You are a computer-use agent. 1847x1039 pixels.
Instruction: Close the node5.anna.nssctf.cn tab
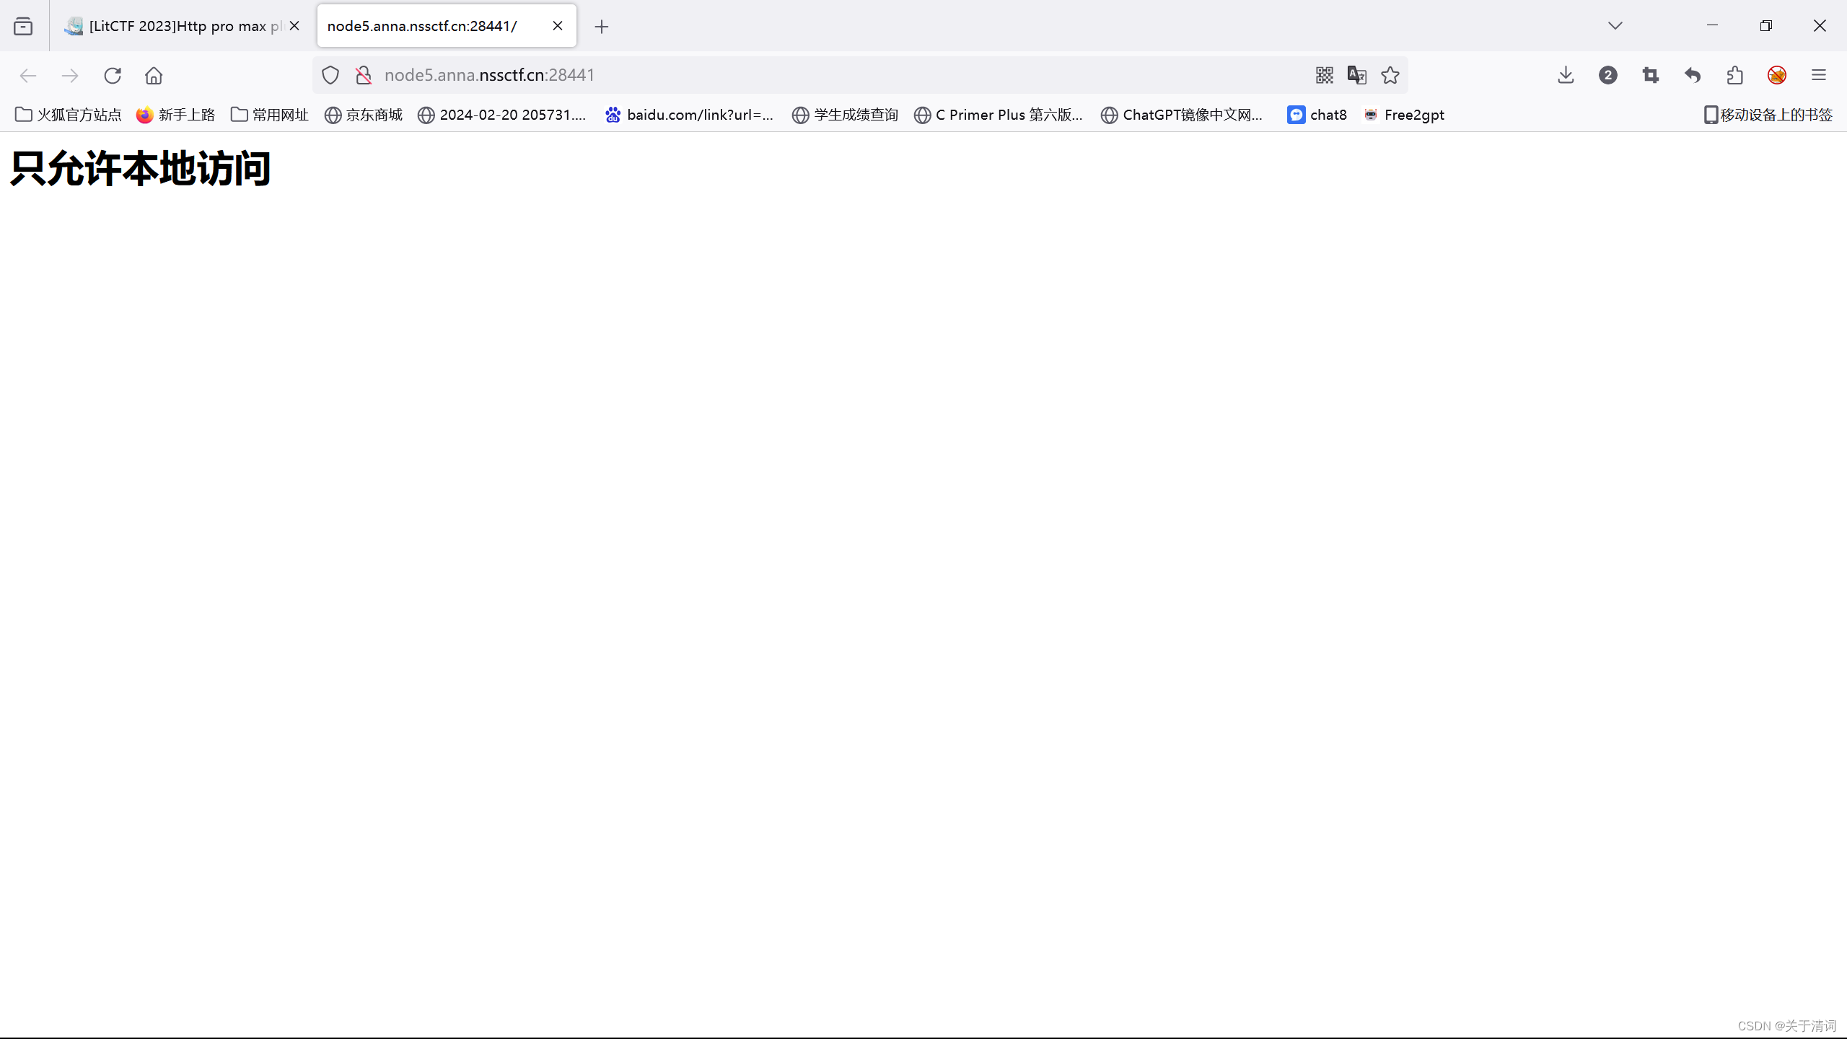pos(558,26)
